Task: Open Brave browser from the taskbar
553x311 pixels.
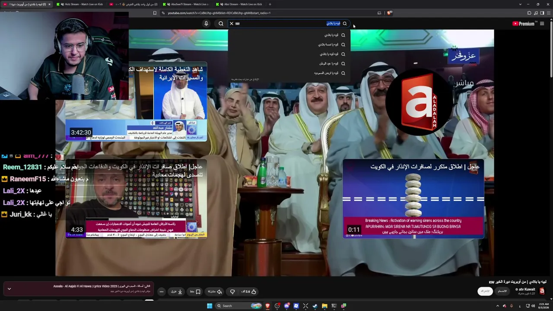Action: [267, 306]
